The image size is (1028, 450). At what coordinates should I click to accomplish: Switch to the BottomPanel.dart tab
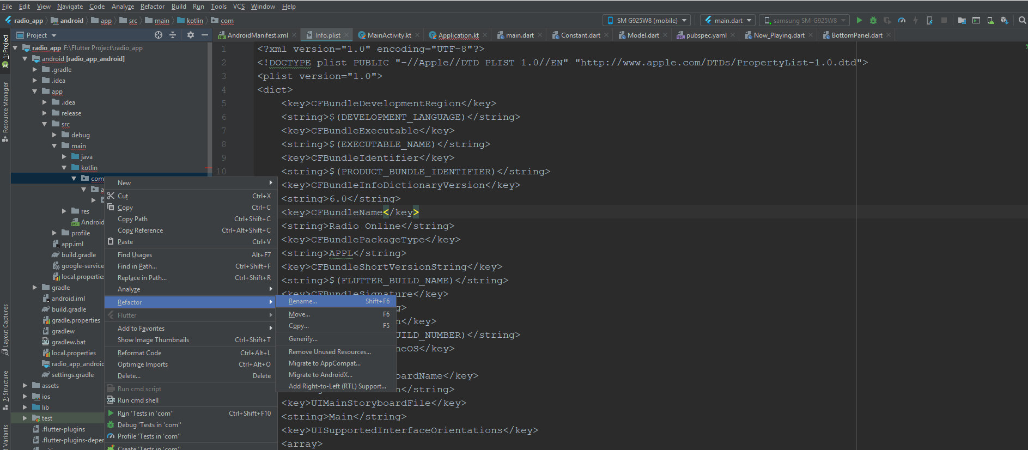point(857,35)
